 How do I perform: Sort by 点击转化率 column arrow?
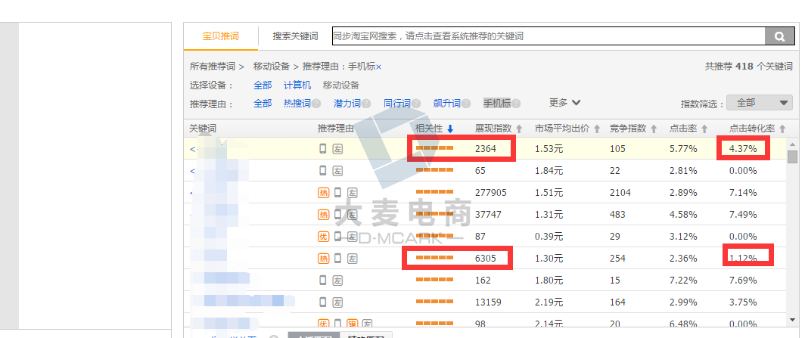(782, 129)
